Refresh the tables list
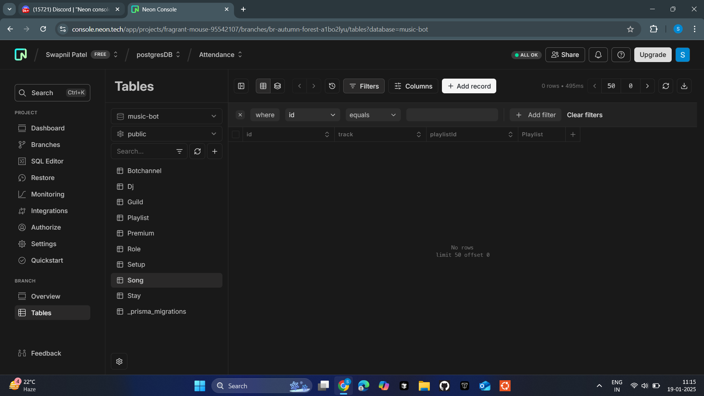 click(197, 151)
